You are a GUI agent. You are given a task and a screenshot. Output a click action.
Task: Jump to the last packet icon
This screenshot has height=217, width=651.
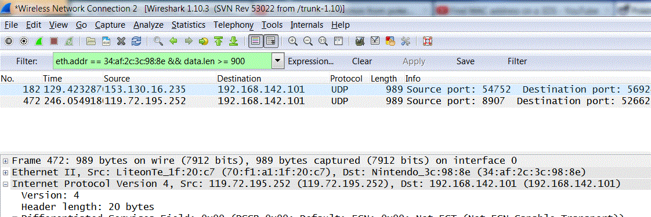(233, 41)
